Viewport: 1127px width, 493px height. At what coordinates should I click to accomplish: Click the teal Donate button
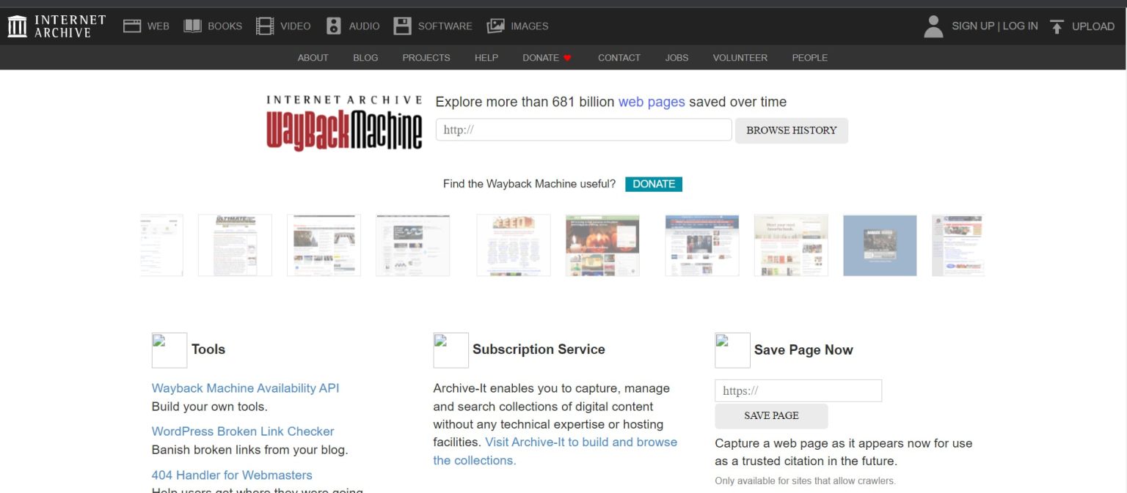(654, 184)
